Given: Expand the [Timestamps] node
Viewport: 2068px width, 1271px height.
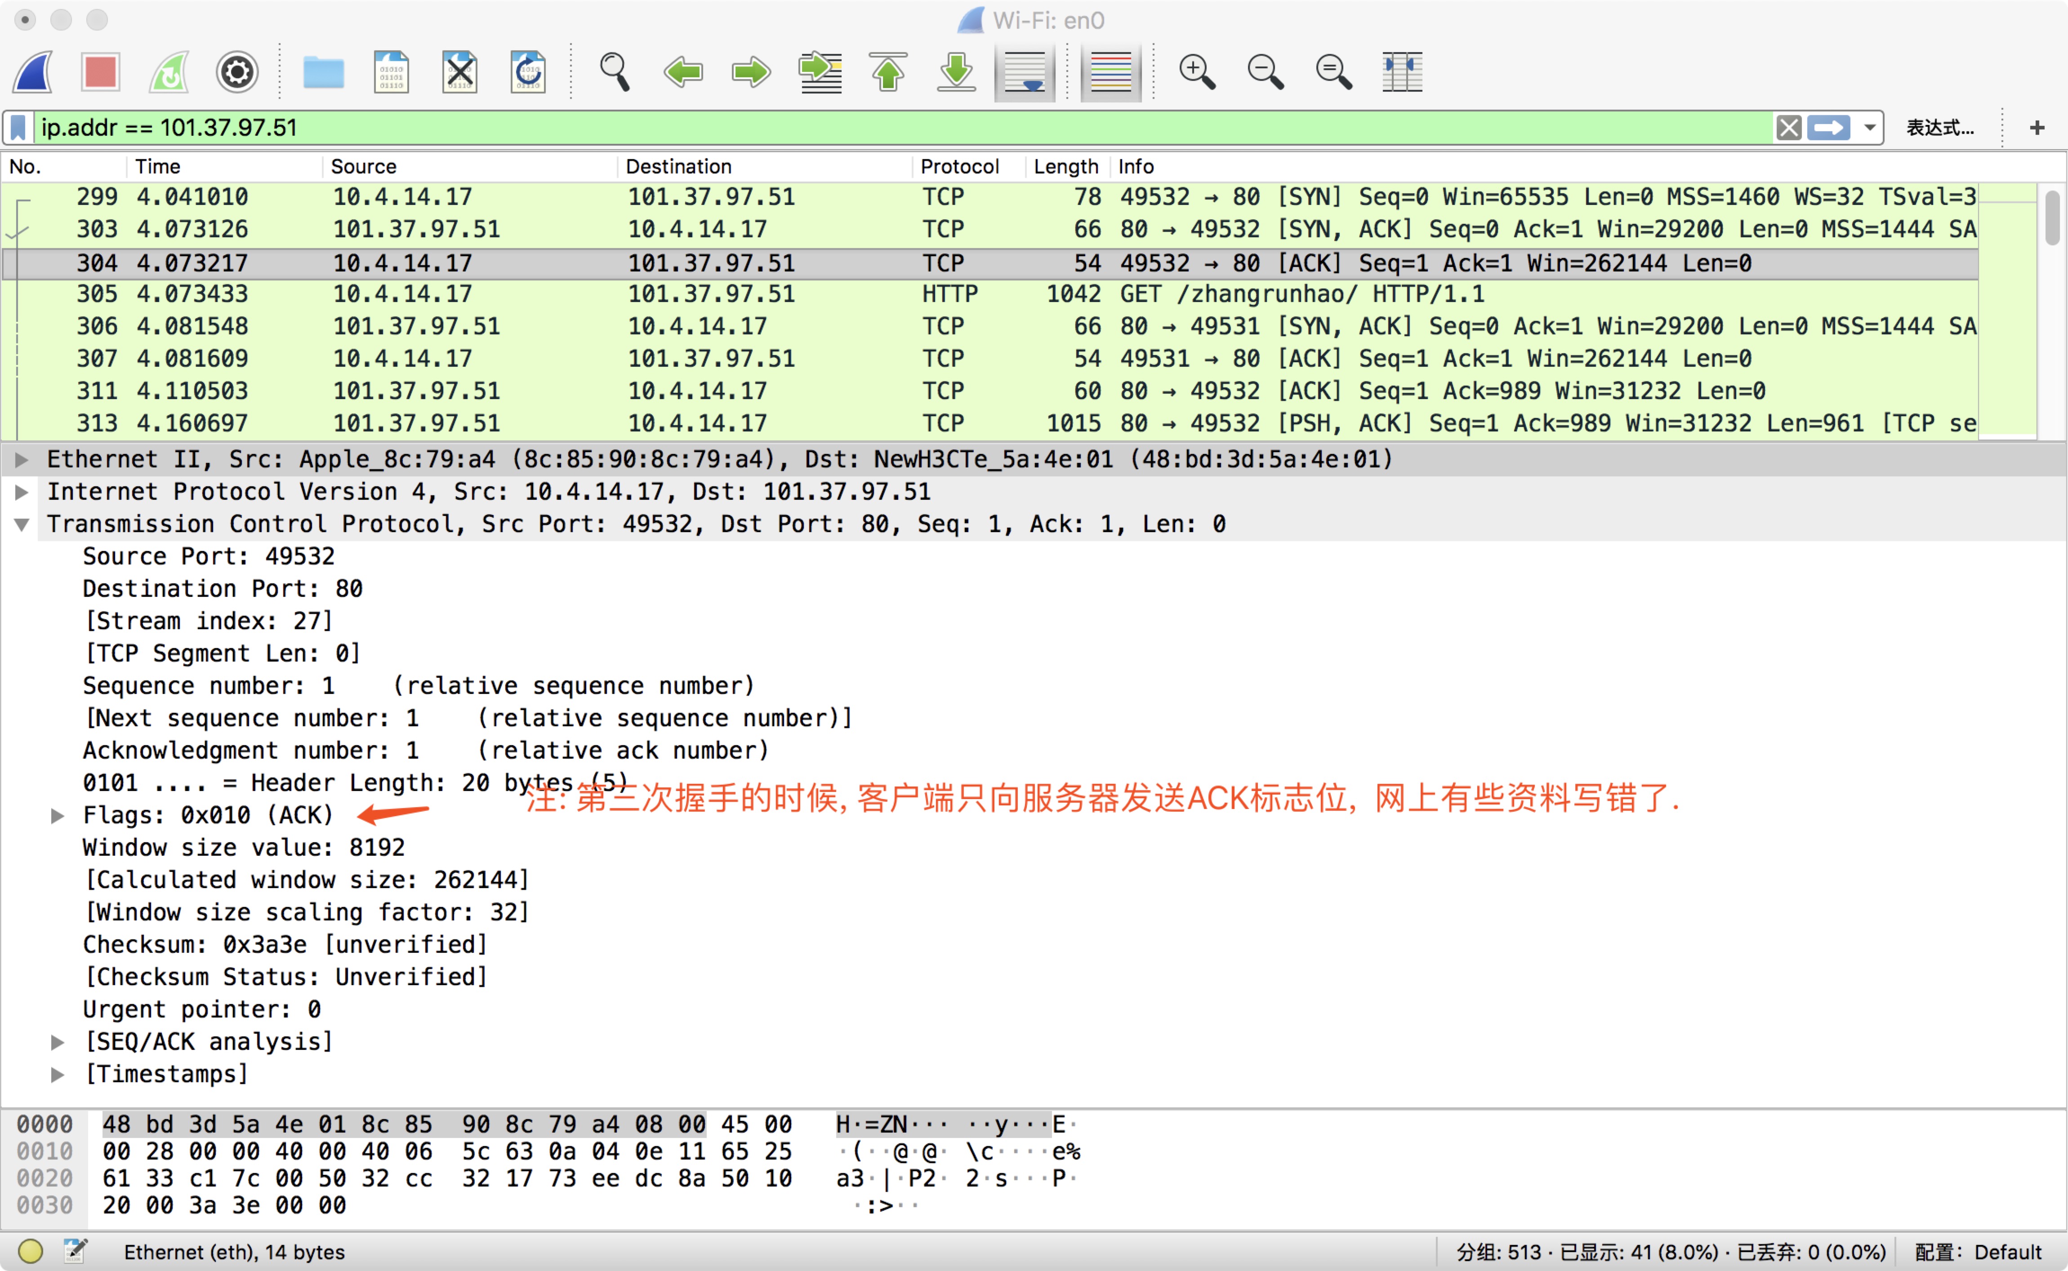Looking at the screenshot, I should pyautogui.click(x=57, y=1074).
